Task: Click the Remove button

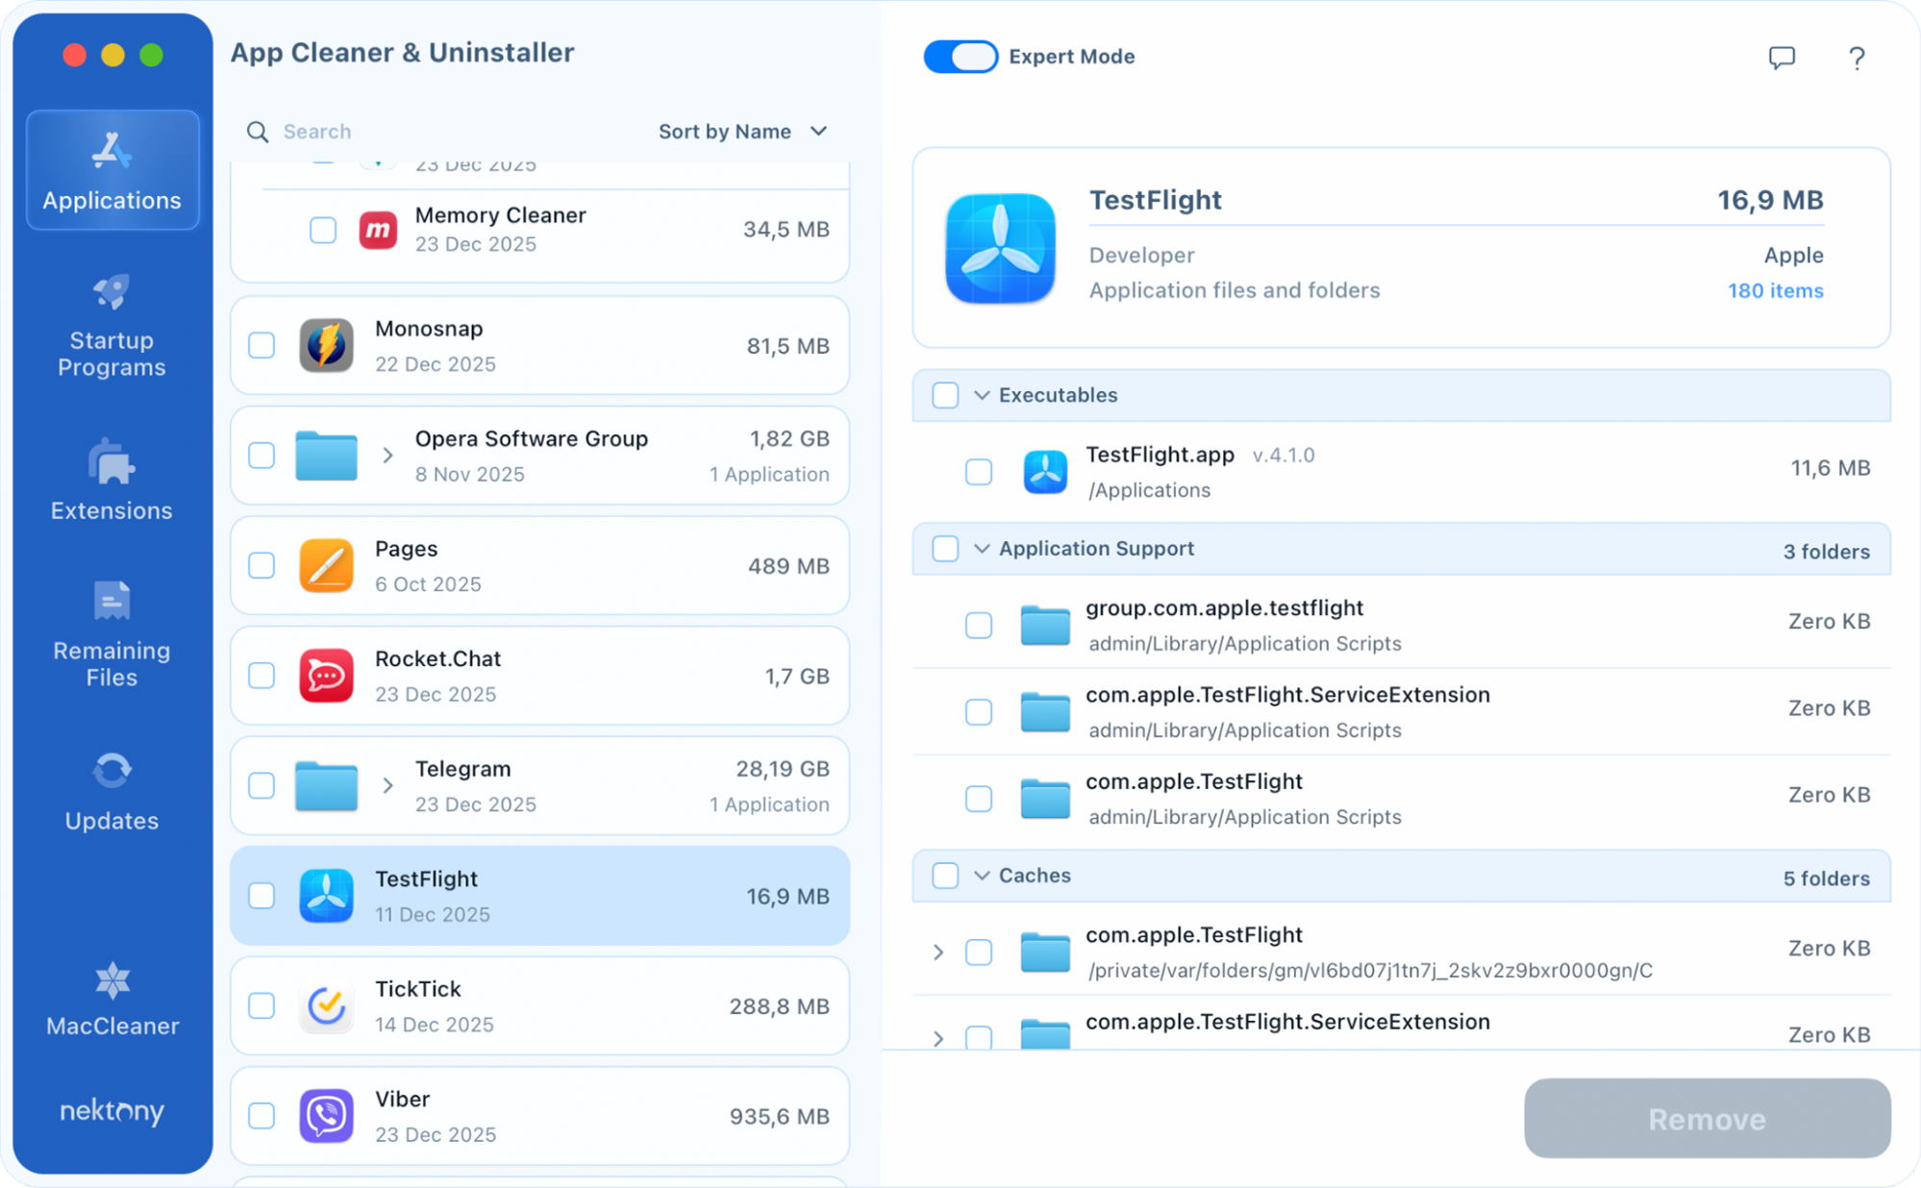Action: [1707, 1118]
